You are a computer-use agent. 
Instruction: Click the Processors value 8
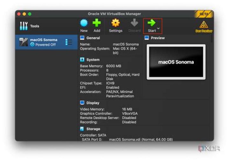click(x=107, y=70)
